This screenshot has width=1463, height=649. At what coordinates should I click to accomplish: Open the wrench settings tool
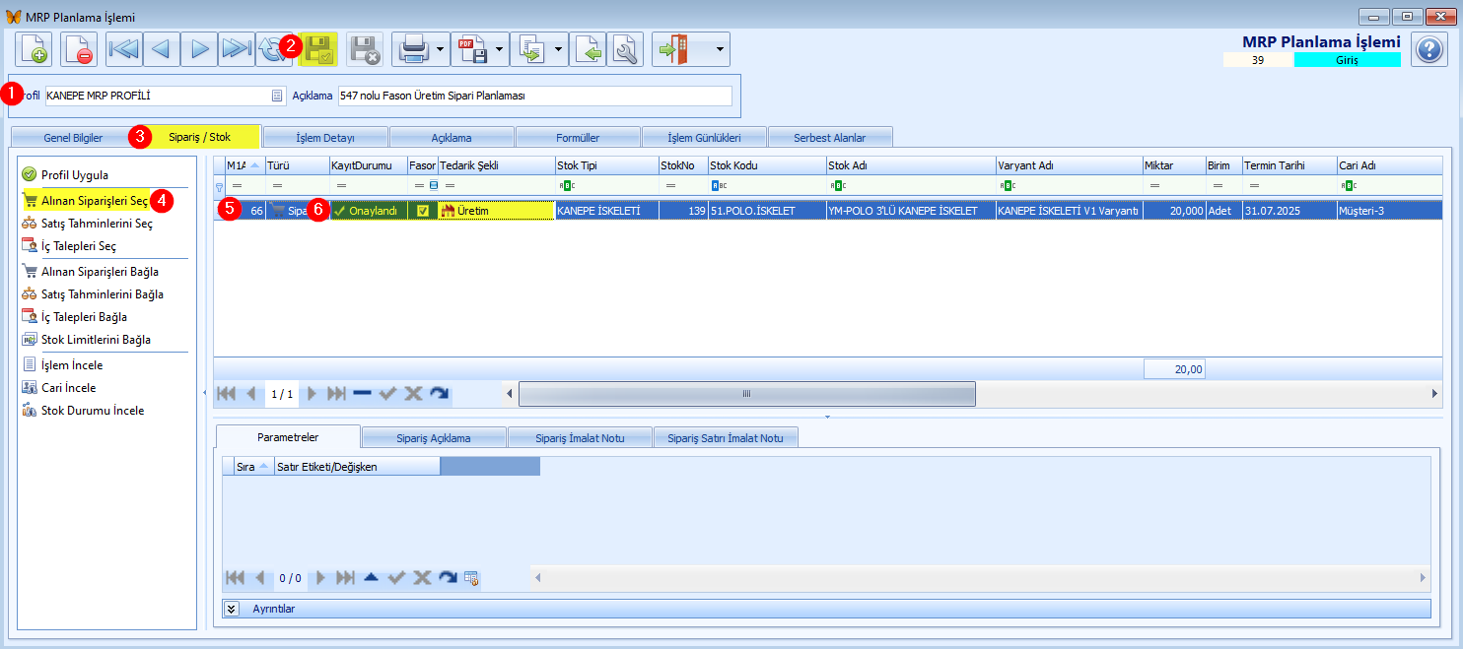(x=625, y=48)
